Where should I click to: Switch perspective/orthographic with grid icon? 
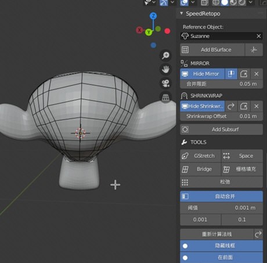point(165,97)
